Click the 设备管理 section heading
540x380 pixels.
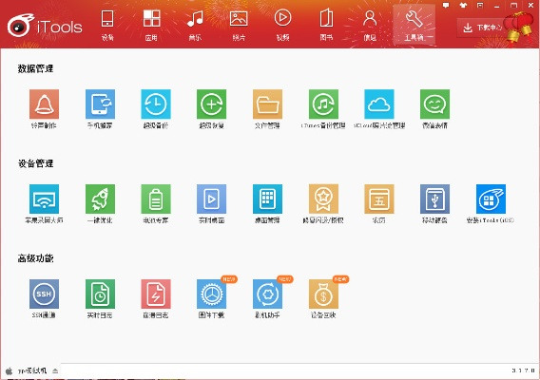coord(35,163)
